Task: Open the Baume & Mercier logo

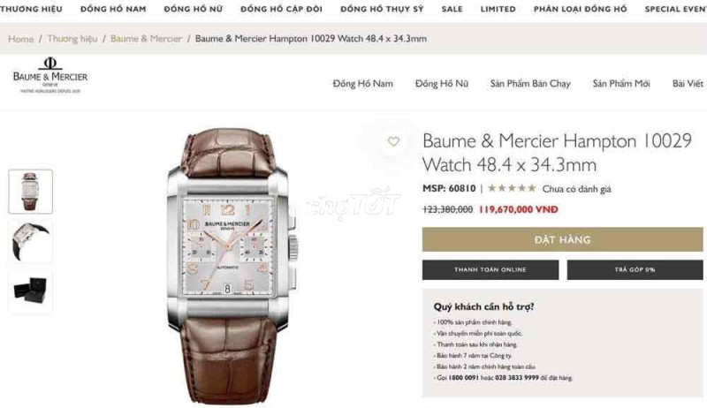Action: pyautogui.click(x=50, y=75)
